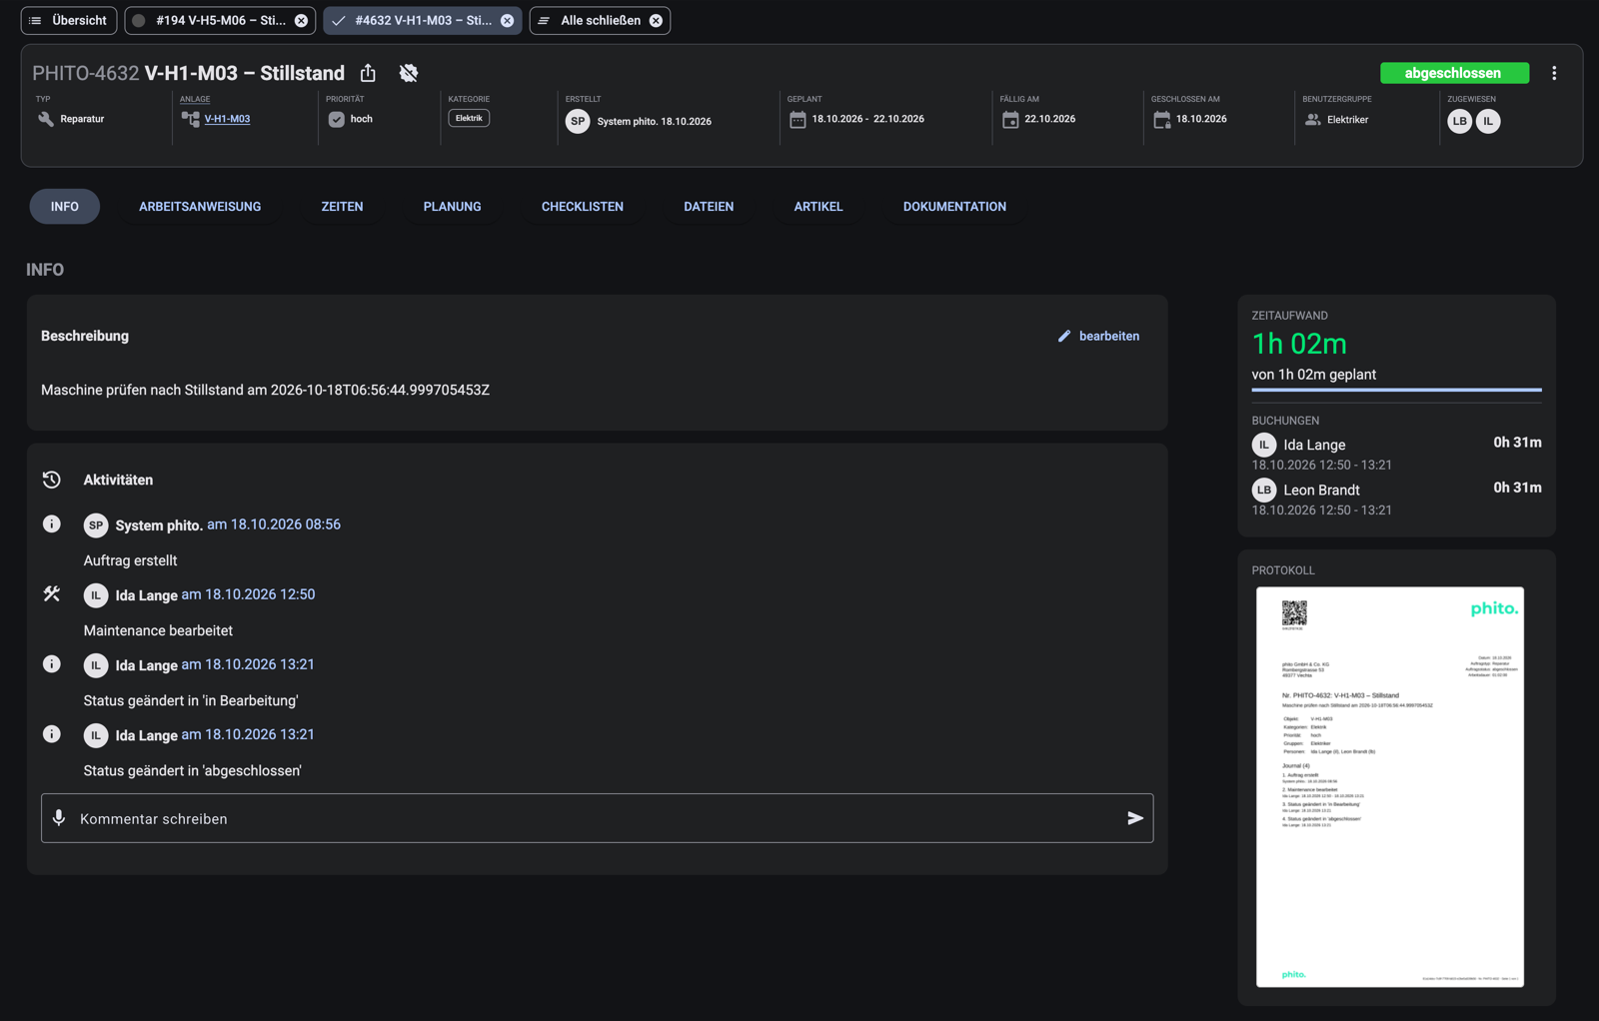This screenshot has height=1021, width=1599.
Task: Switch to the ARBEITSANWEISUNG tab
Action: pyautogui.click(x=200, y=207)
